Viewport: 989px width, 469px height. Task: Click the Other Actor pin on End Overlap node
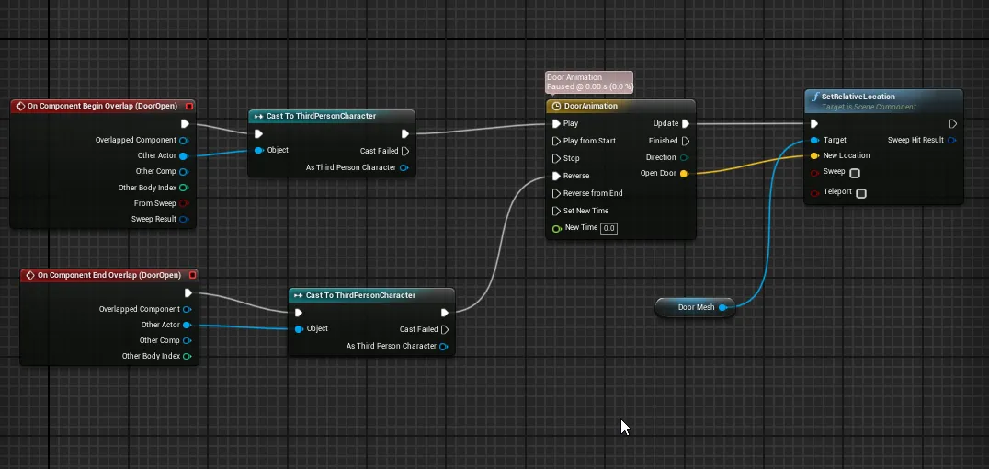[x=187, y=325]
